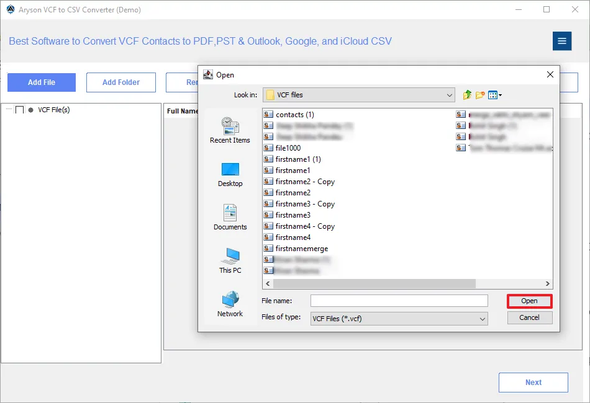Click vCard icon next to firstname4

pyautogui.click(x=268, y=237)
